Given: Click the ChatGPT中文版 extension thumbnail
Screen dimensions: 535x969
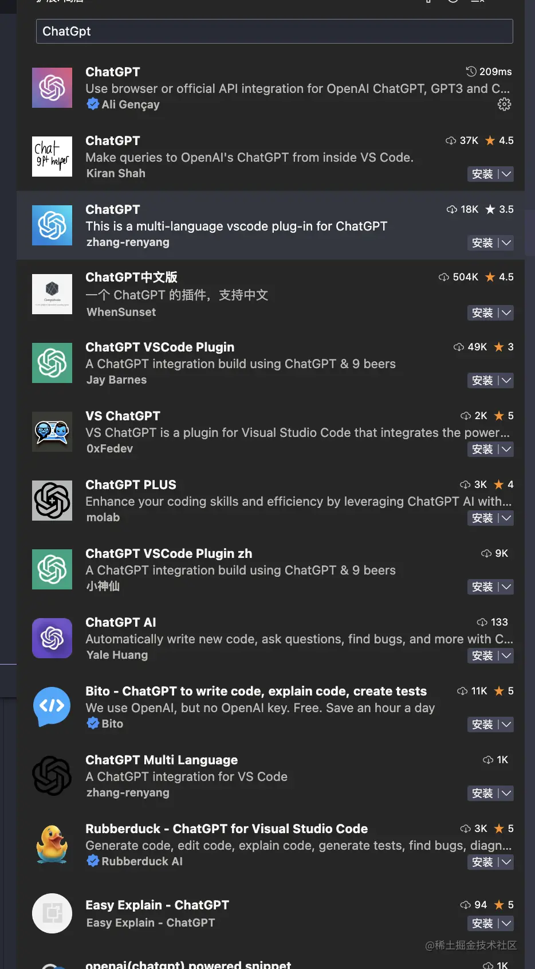Looking at the screenshot, I should pos(52,294).
